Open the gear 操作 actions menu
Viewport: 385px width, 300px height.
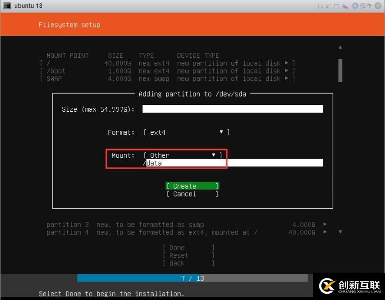coord(361,6)
